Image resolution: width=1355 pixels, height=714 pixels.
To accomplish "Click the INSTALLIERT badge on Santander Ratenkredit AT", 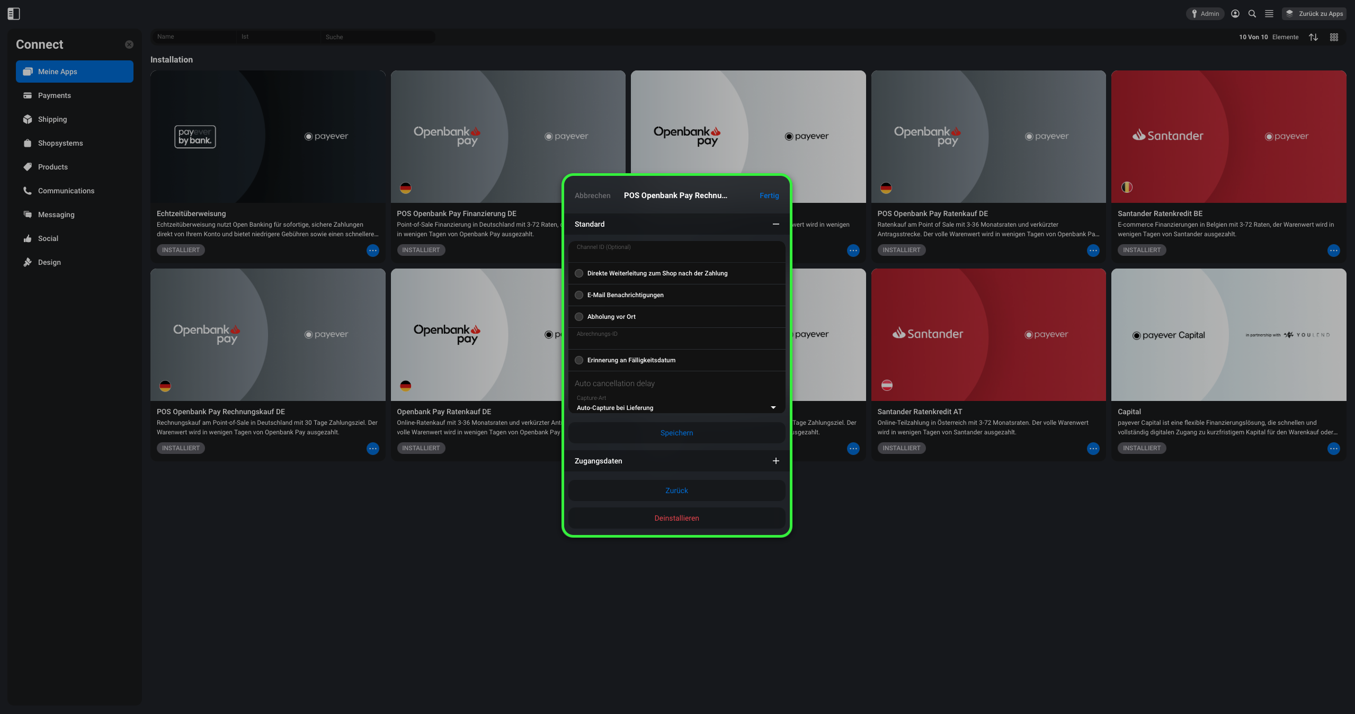I will pos(902,448).
